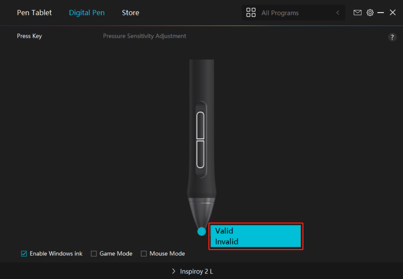403x279 pixels.
Task: Open the Store tab
Action: pyautogui.click(x=131, y=13)
